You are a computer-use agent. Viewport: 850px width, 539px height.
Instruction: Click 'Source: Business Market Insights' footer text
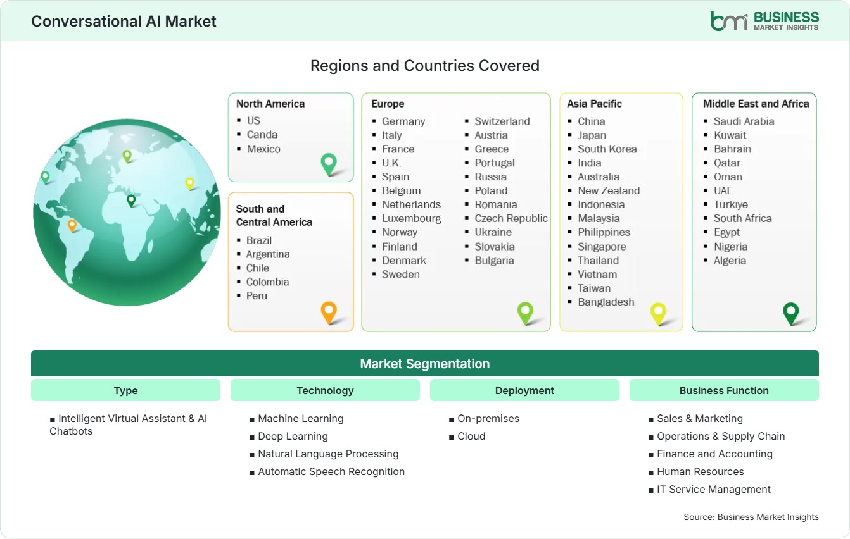[751, 517]
